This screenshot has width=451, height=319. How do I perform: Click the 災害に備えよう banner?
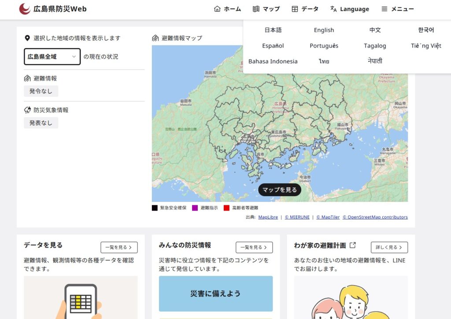coord(215,293)
